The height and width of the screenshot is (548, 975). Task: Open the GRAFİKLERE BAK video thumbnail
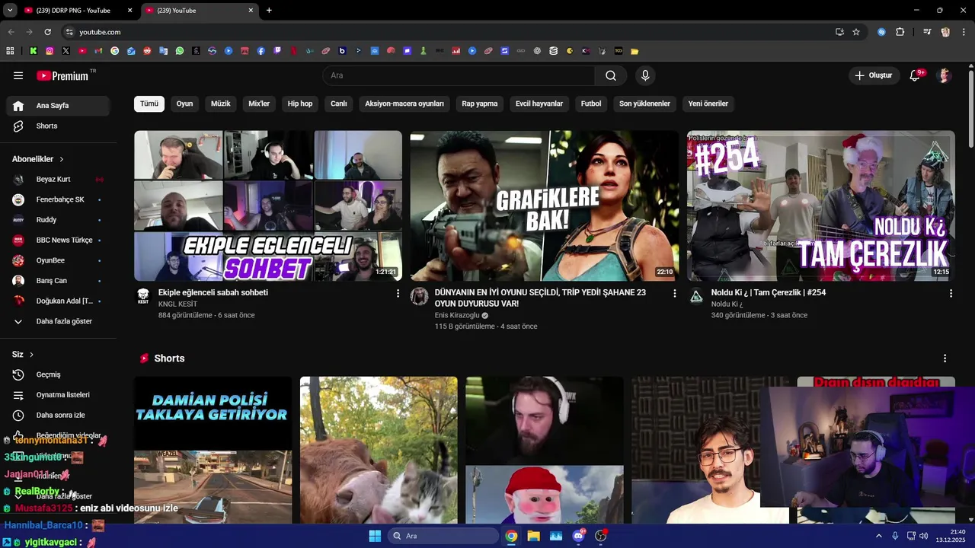(x=544, y=205)
